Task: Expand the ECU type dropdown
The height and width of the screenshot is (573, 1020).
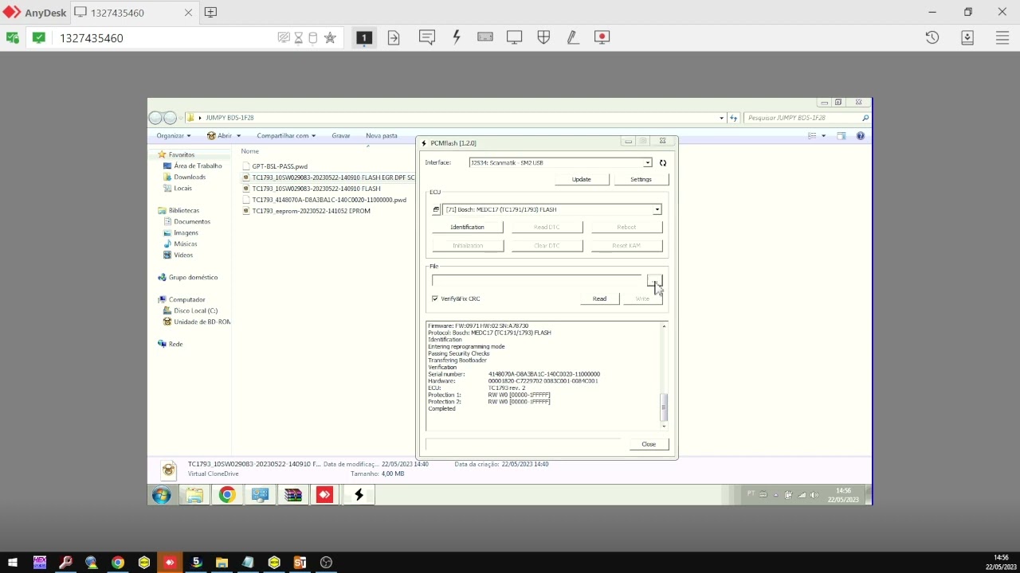Action: 657,210
